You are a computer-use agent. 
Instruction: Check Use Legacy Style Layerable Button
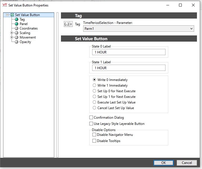tap(91, 124)
